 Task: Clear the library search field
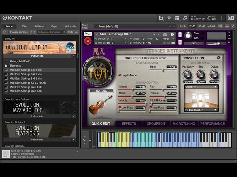tap(64, 32)
